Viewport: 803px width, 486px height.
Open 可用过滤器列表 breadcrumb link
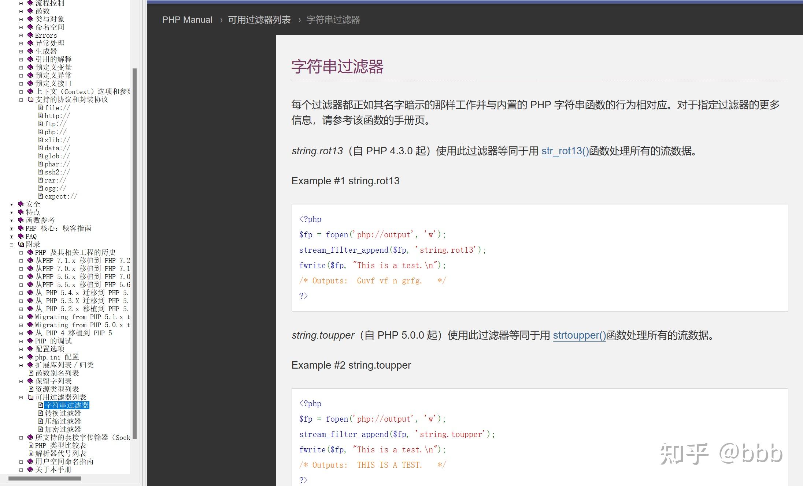[x=259, y=20]
